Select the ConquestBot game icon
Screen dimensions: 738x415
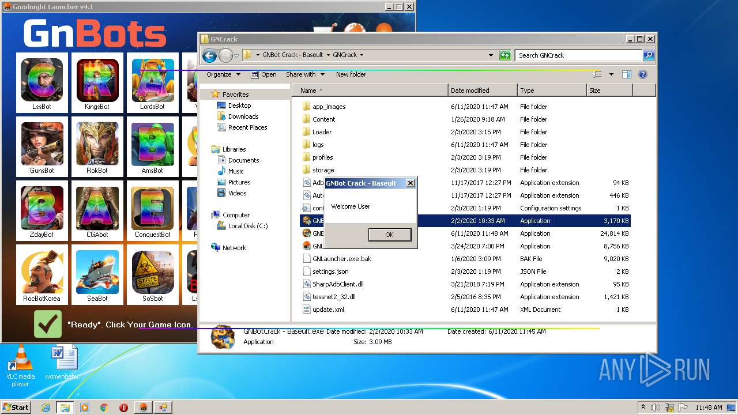tap(152, 211)
